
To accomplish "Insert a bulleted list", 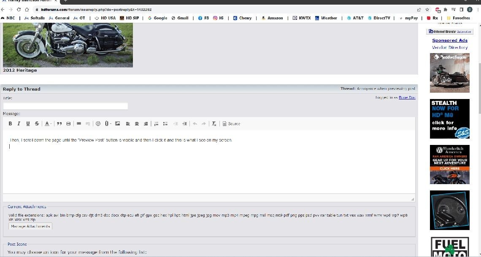I will (x=165, y=123).
